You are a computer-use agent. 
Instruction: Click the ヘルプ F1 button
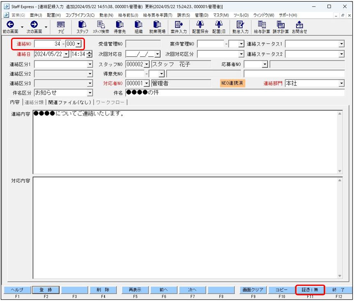point(17,290)
